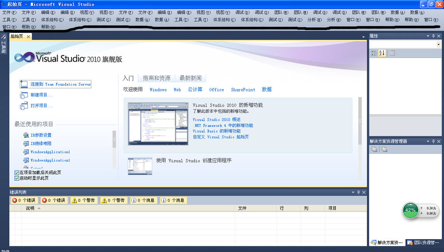Click the 使用 Visual Studio 创建应用程序 heading
The width and height of the screenshot is (444, 252).
194,160
